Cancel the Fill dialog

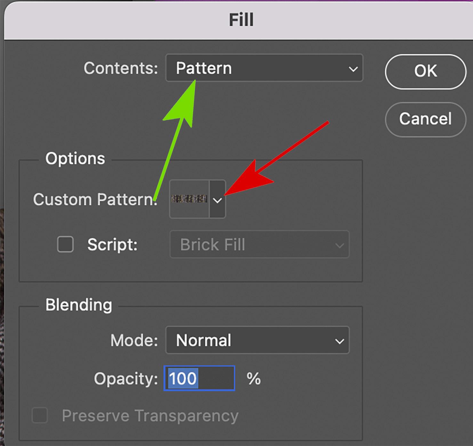[425, 119]
